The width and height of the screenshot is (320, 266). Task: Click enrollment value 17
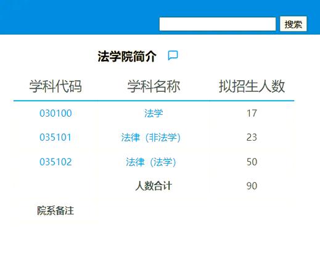252,113
